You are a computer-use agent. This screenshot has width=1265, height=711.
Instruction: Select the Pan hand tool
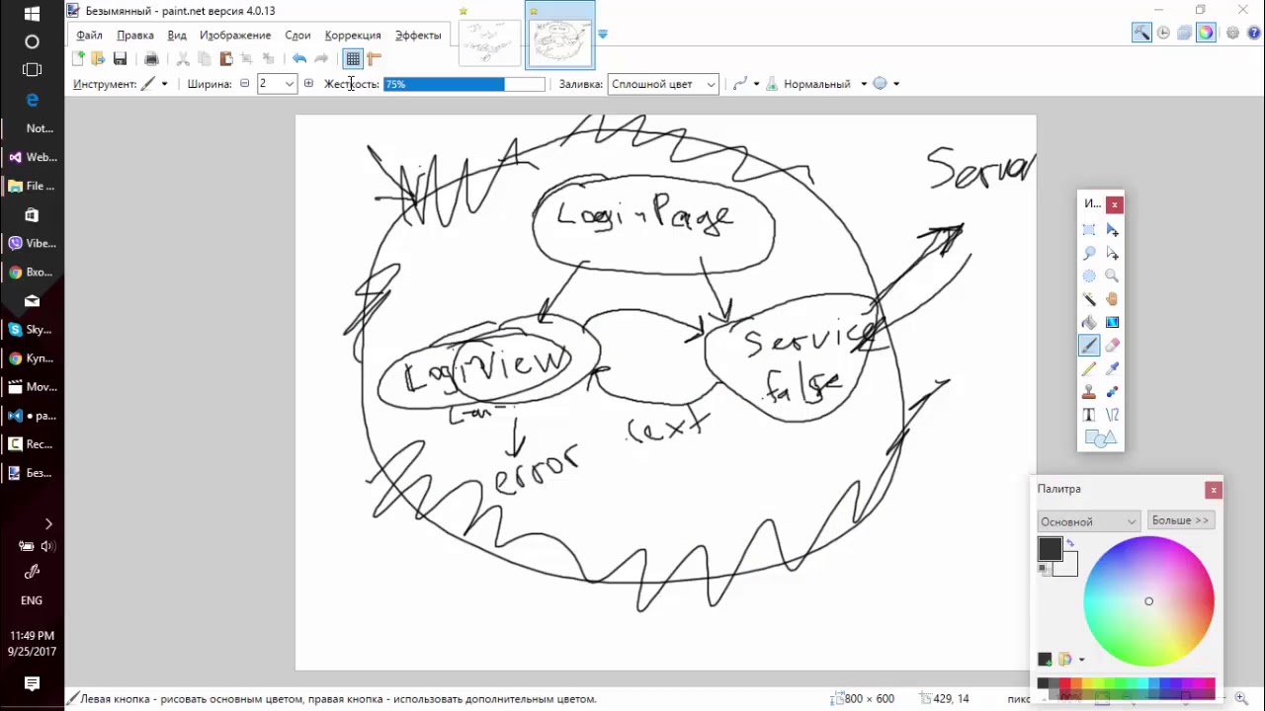(1113, 299)
